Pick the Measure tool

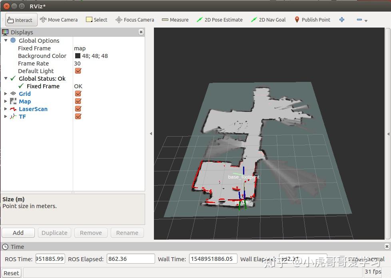point(175,20)
